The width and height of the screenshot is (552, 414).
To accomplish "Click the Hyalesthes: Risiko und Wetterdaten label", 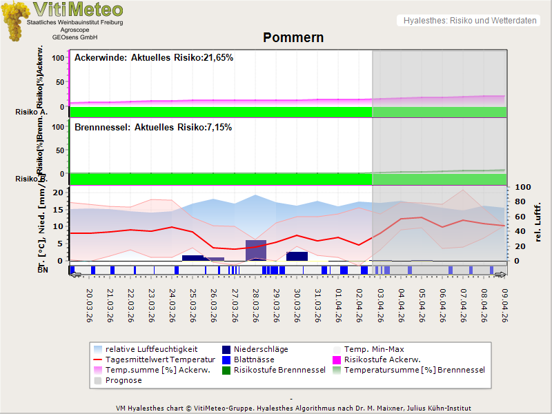I will pyautogui.click(x=469, y=21).
